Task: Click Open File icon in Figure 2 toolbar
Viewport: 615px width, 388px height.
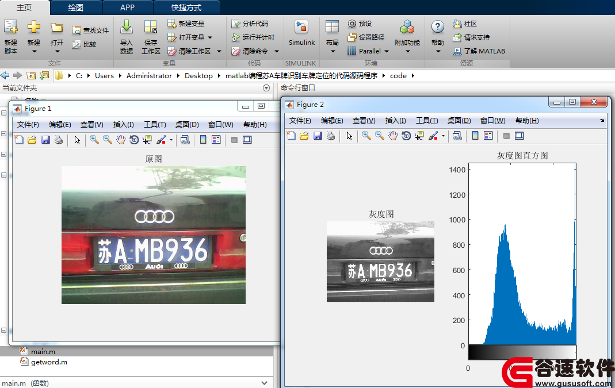Action: point(304,136)
